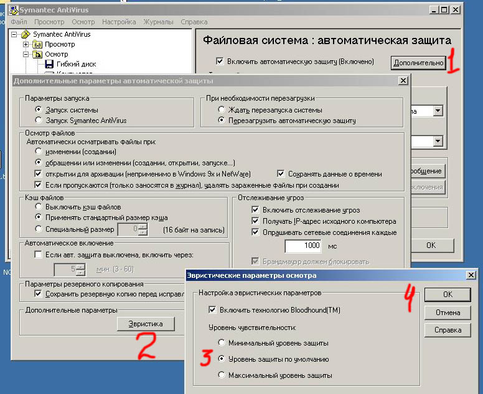This screenshot has height=394, width=483.
Task: Collapse the Осмотр tree node
Action: (x=26, y=55)
